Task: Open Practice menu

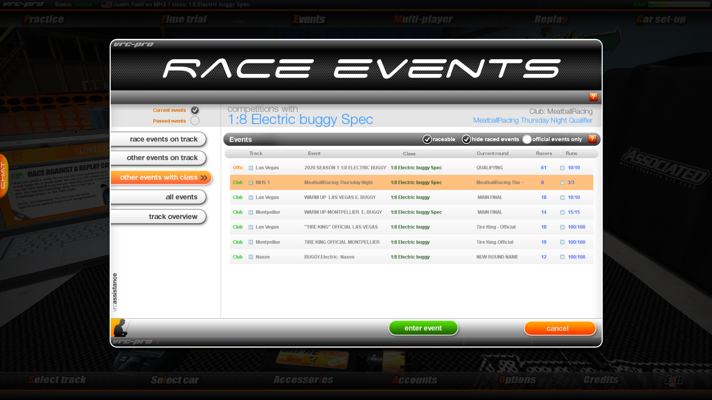Action: [44, 19]
